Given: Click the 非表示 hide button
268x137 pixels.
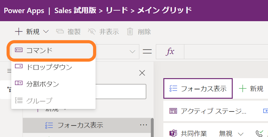Looking at the screenshot, I should pos(103,32).
